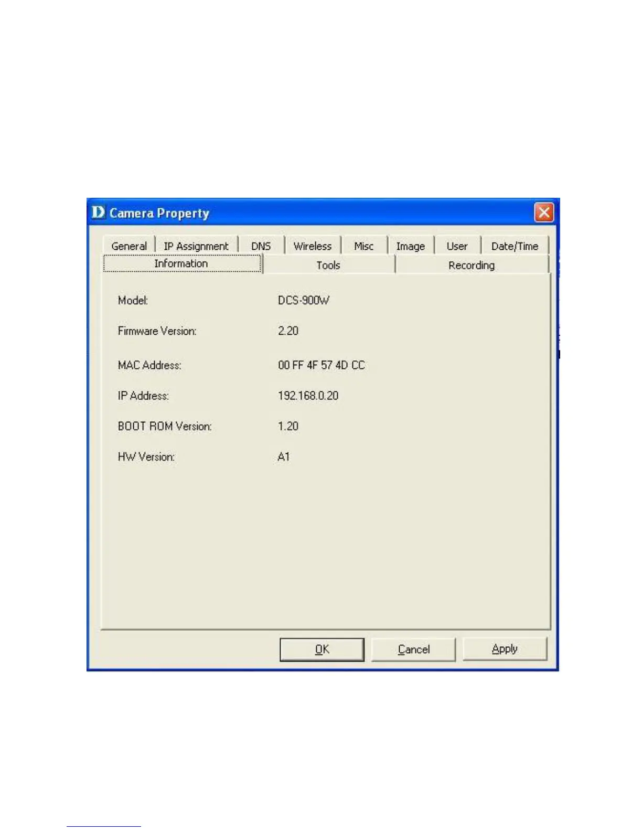
Task: Click the Cancel button
Action: coord(413,649)
